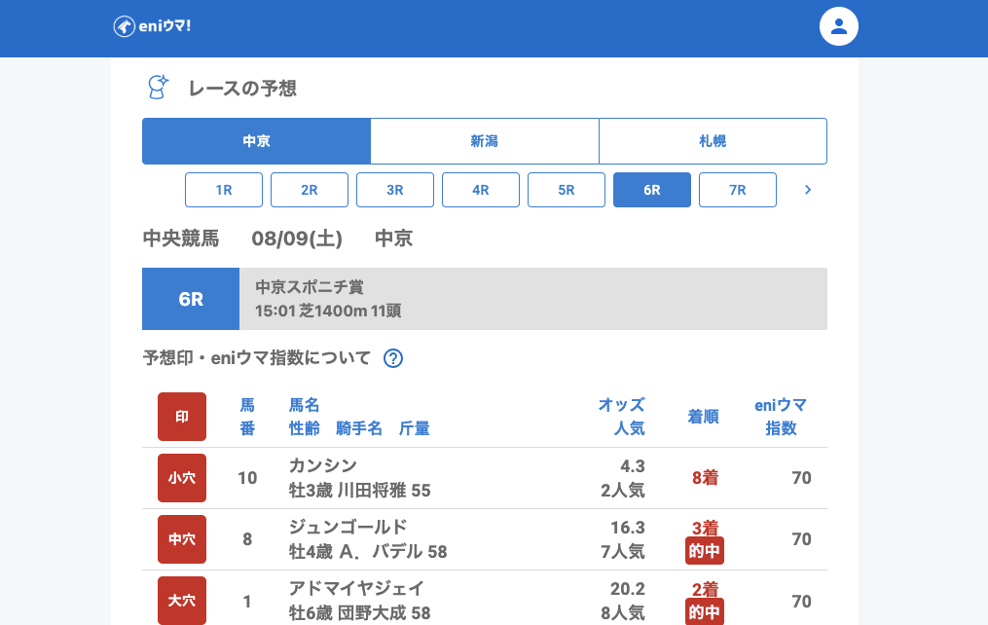Select race 2R
Screen dimensions: 988x625
[x=310, y=190]
